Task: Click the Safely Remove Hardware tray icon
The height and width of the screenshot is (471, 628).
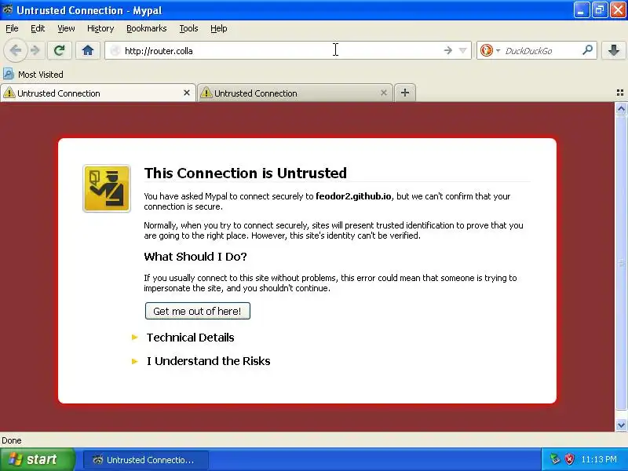Action: tap(555, 459)
